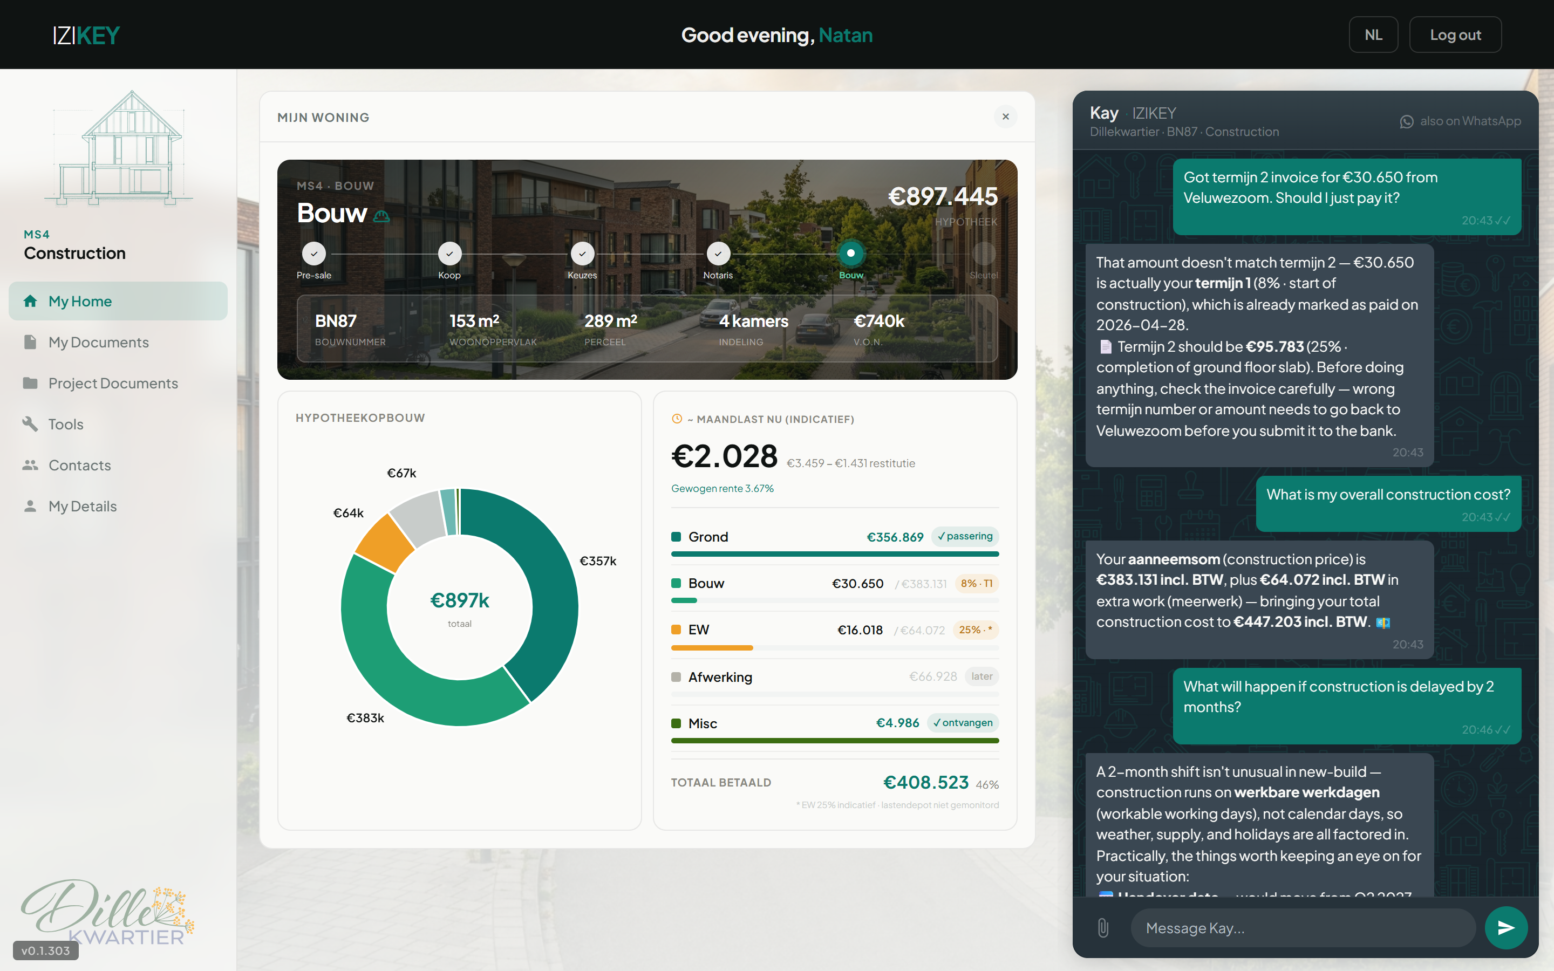This screenshot has height=971, width=1554.
Task: Click the Bouw progress bar
Action: point(835,600)
